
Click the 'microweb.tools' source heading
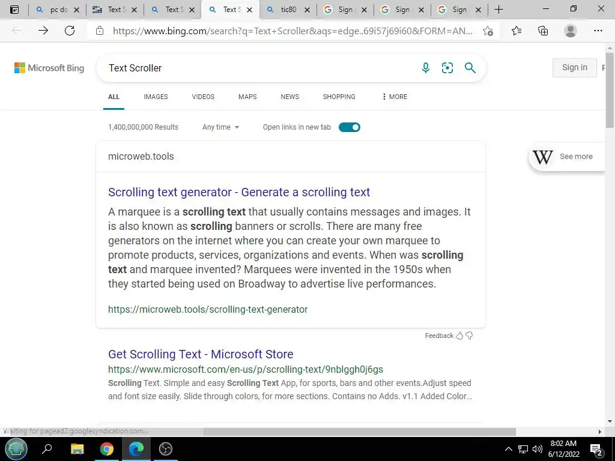141,157
